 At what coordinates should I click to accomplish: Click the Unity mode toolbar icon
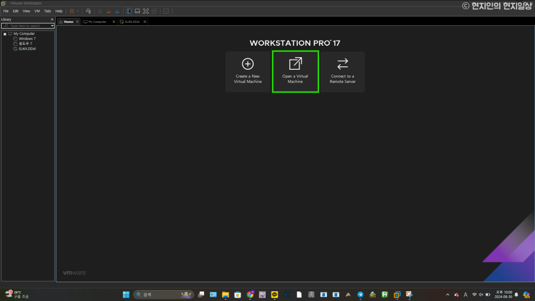(154, 11)
